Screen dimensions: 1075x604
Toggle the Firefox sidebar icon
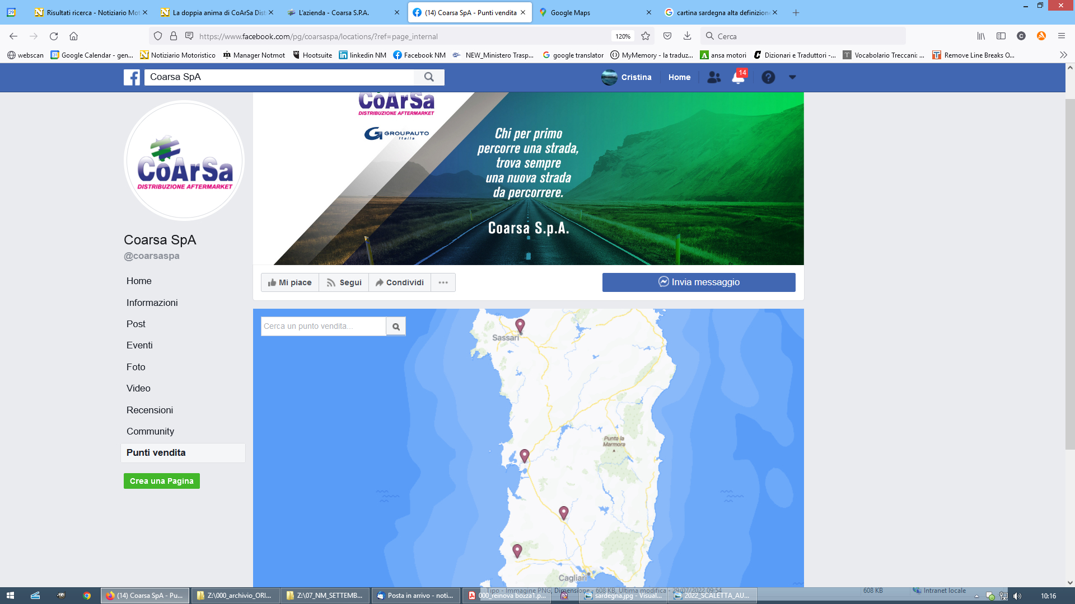[1001, 36]
